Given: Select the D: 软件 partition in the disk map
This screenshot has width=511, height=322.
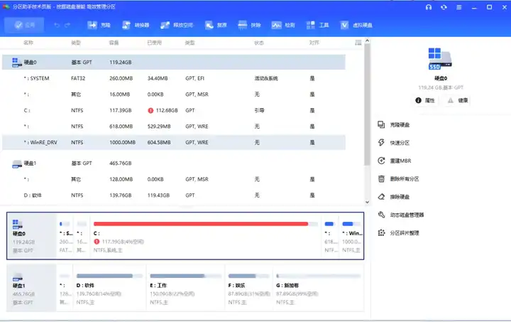Looking at the screenshot, I should coord(110,288).
